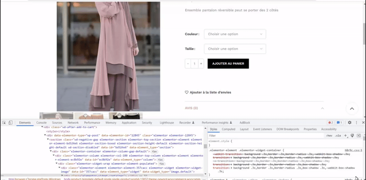
Task: Collapse the data-elementor-type wp-post div
Action: [x=45, y=135]
